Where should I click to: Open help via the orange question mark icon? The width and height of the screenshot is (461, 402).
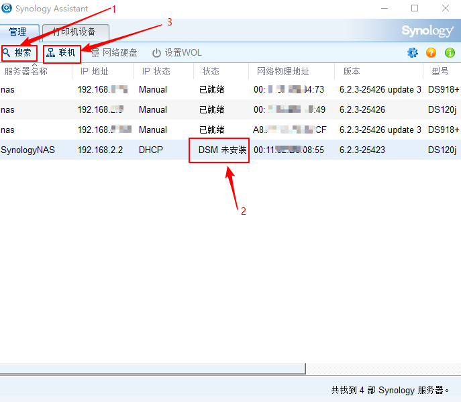coord(431,52)
